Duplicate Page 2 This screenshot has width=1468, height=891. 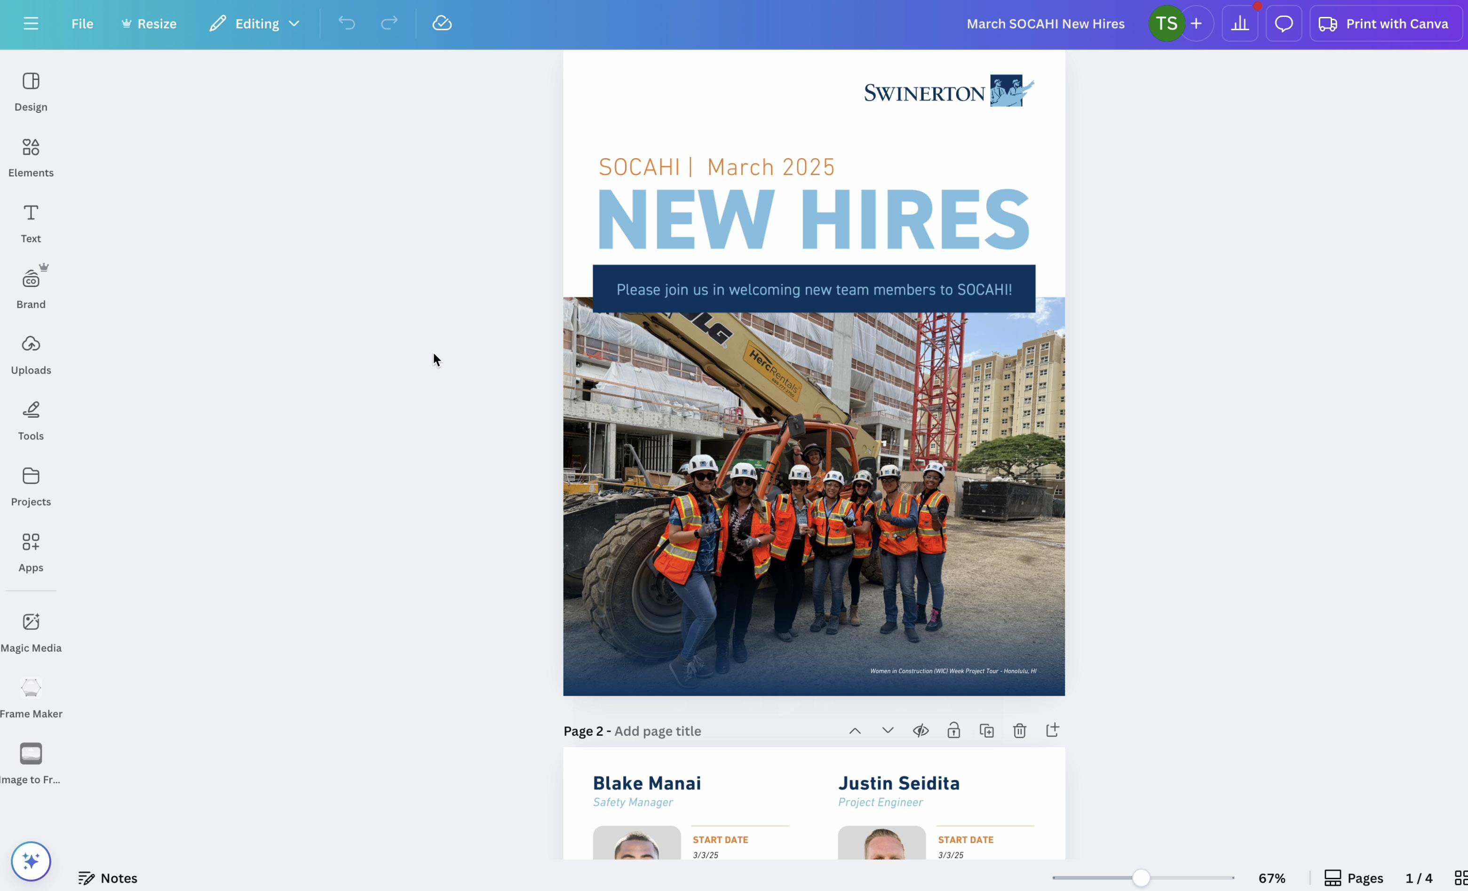click(x=987, y=731)
